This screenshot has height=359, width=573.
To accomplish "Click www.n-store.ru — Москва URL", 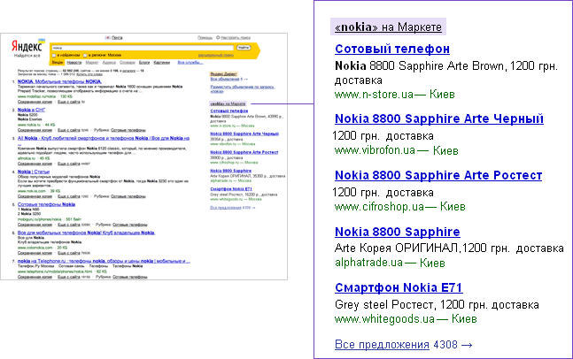I will pyautogui.click(x=232, y=126).
